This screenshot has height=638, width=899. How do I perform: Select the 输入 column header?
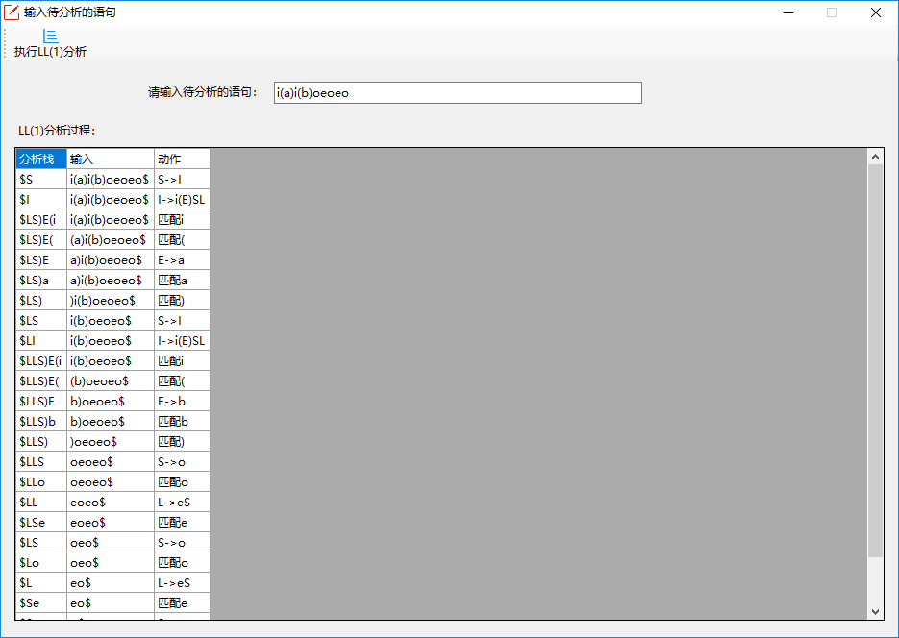pyautogui.click(x=110, y=159)
